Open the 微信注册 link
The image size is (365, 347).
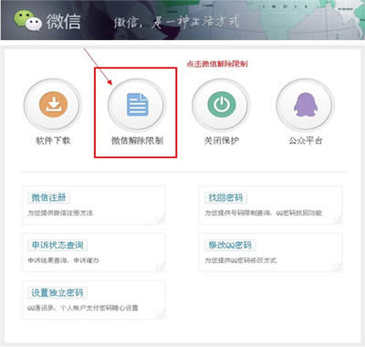48,197
